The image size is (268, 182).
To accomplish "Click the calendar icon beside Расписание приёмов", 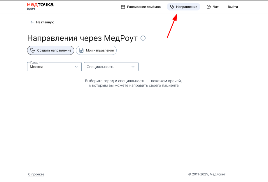I will pos(123,7).
